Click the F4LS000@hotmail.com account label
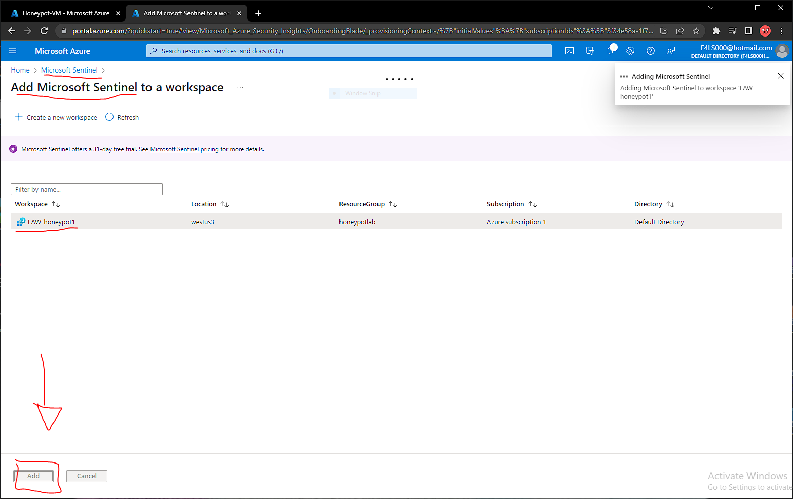The height and width of the screenshot is (499, 793). point(736,48)
